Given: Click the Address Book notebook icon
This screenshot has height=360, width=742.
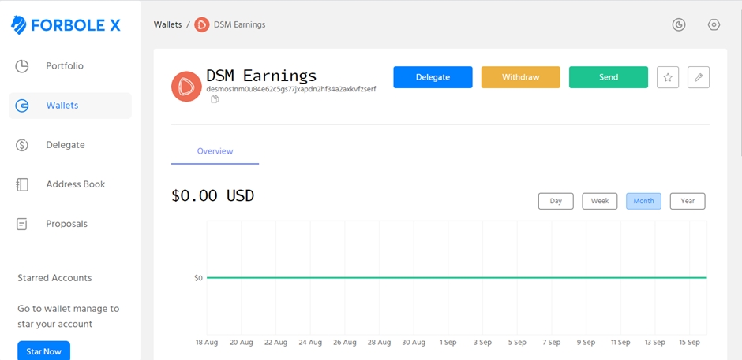Looking at the screenshot, I should click(x=22, y=184).
